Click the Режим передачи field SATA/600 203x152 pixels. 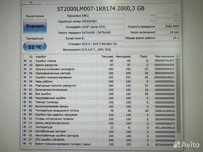pos(103,33)
